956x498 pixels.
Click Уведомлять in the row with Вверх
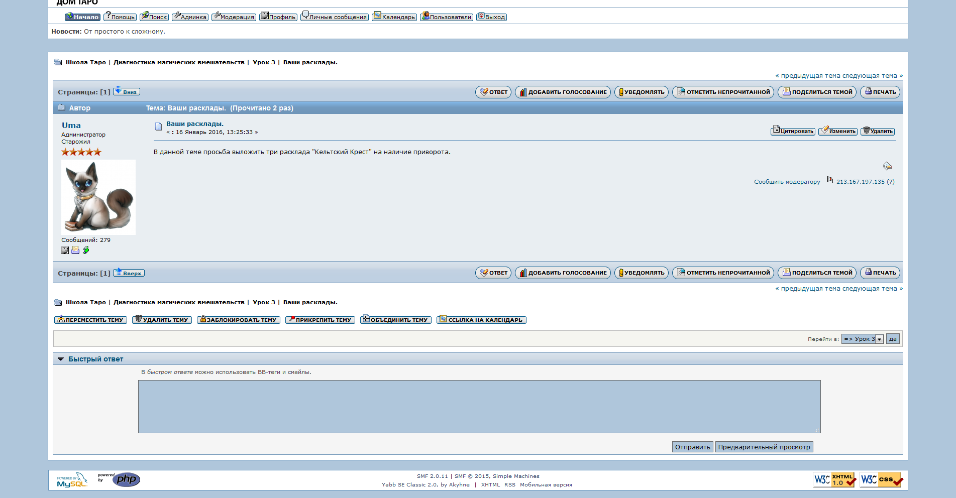[x=642, y=273]
